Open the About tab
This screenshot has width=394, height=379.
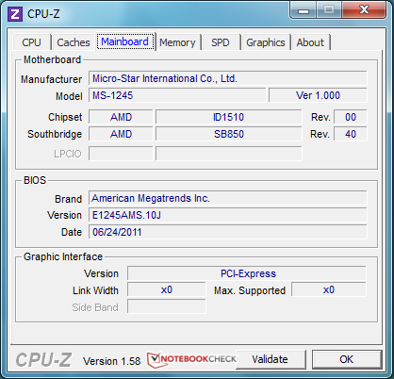(310, 42)
